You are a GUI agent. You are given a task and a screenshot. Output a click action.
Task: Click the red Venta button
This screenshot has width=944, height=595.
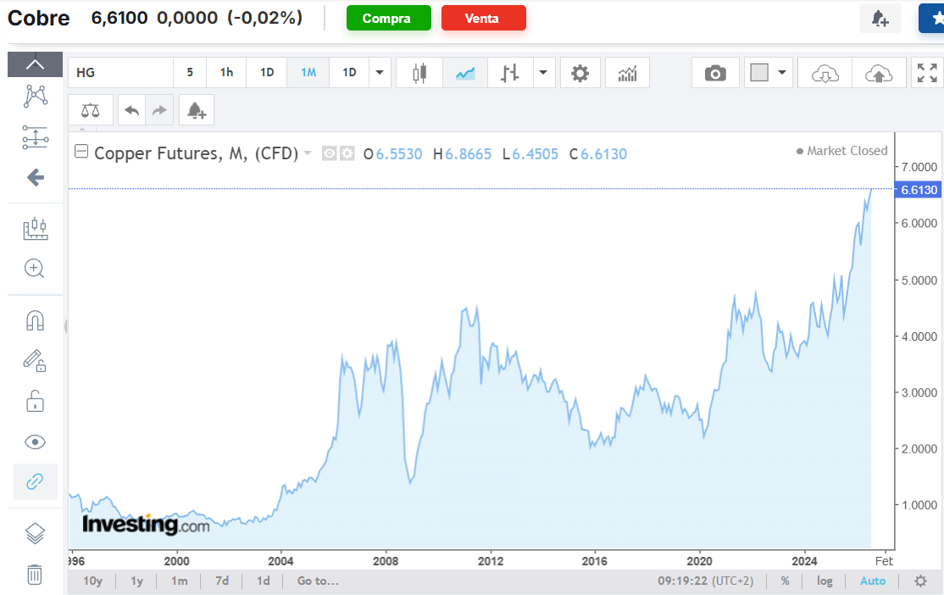(x=483, y=18)
